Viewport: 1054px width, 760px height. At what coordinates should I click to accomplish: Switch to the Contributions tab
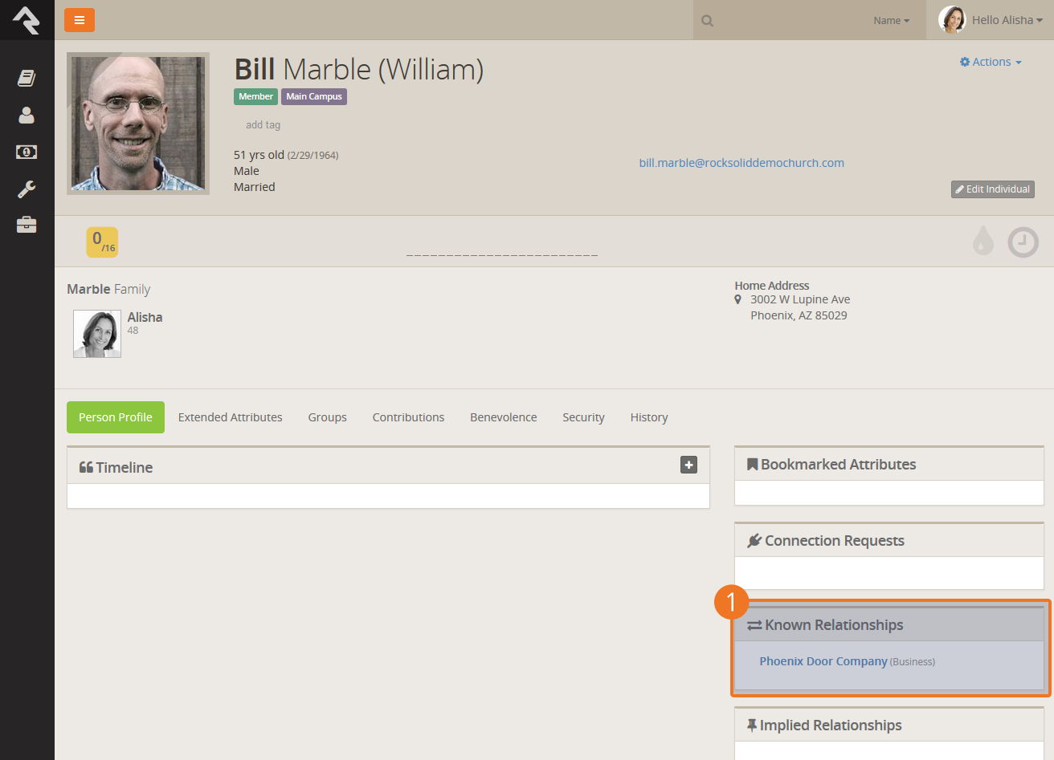point(408,417)
